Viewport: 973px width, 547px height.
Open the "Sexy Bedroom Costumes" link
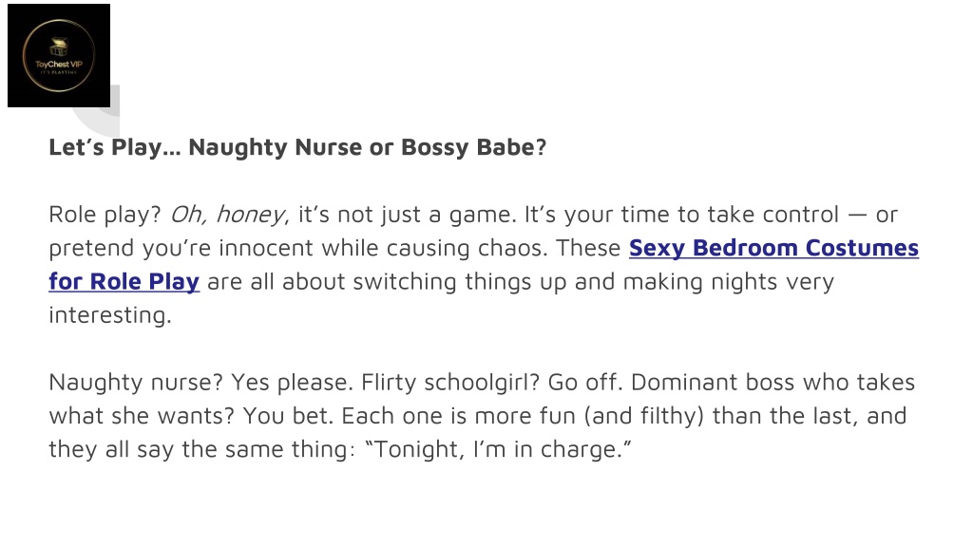773,248
